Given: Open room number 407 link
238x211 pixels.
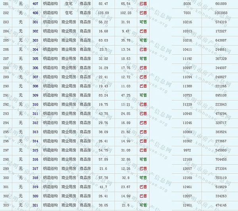Looking at the screenshot, I should [35, 4].
